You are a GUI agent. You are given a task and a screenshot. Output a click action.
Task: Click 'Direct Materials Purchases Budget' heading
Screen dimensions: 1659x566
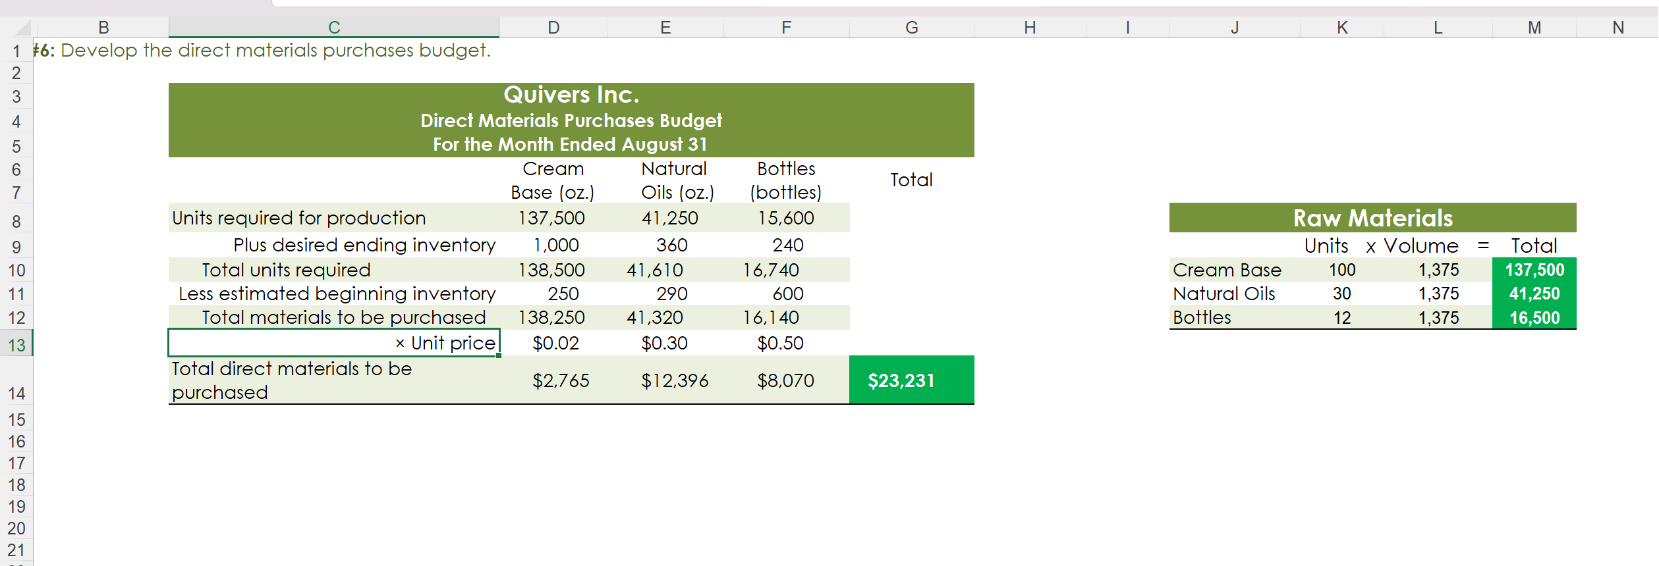click(x=571, y=120)
